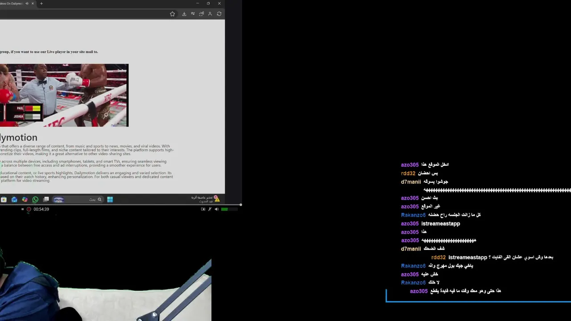Viewport: 571px width, 321px height.
Task: Open the weather warning widget
Action: point(205,199)
